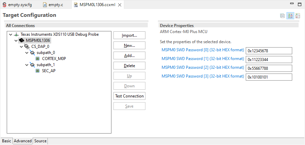Collapse the CS_DAP_0 tree node
This screenshot has height=145, width=305.
point(21,47)
